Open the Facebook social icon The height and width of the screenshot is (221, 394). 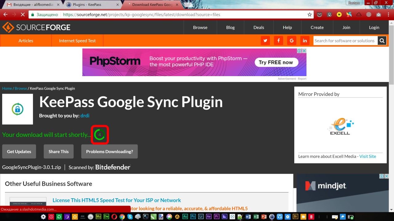pos(279,41)
